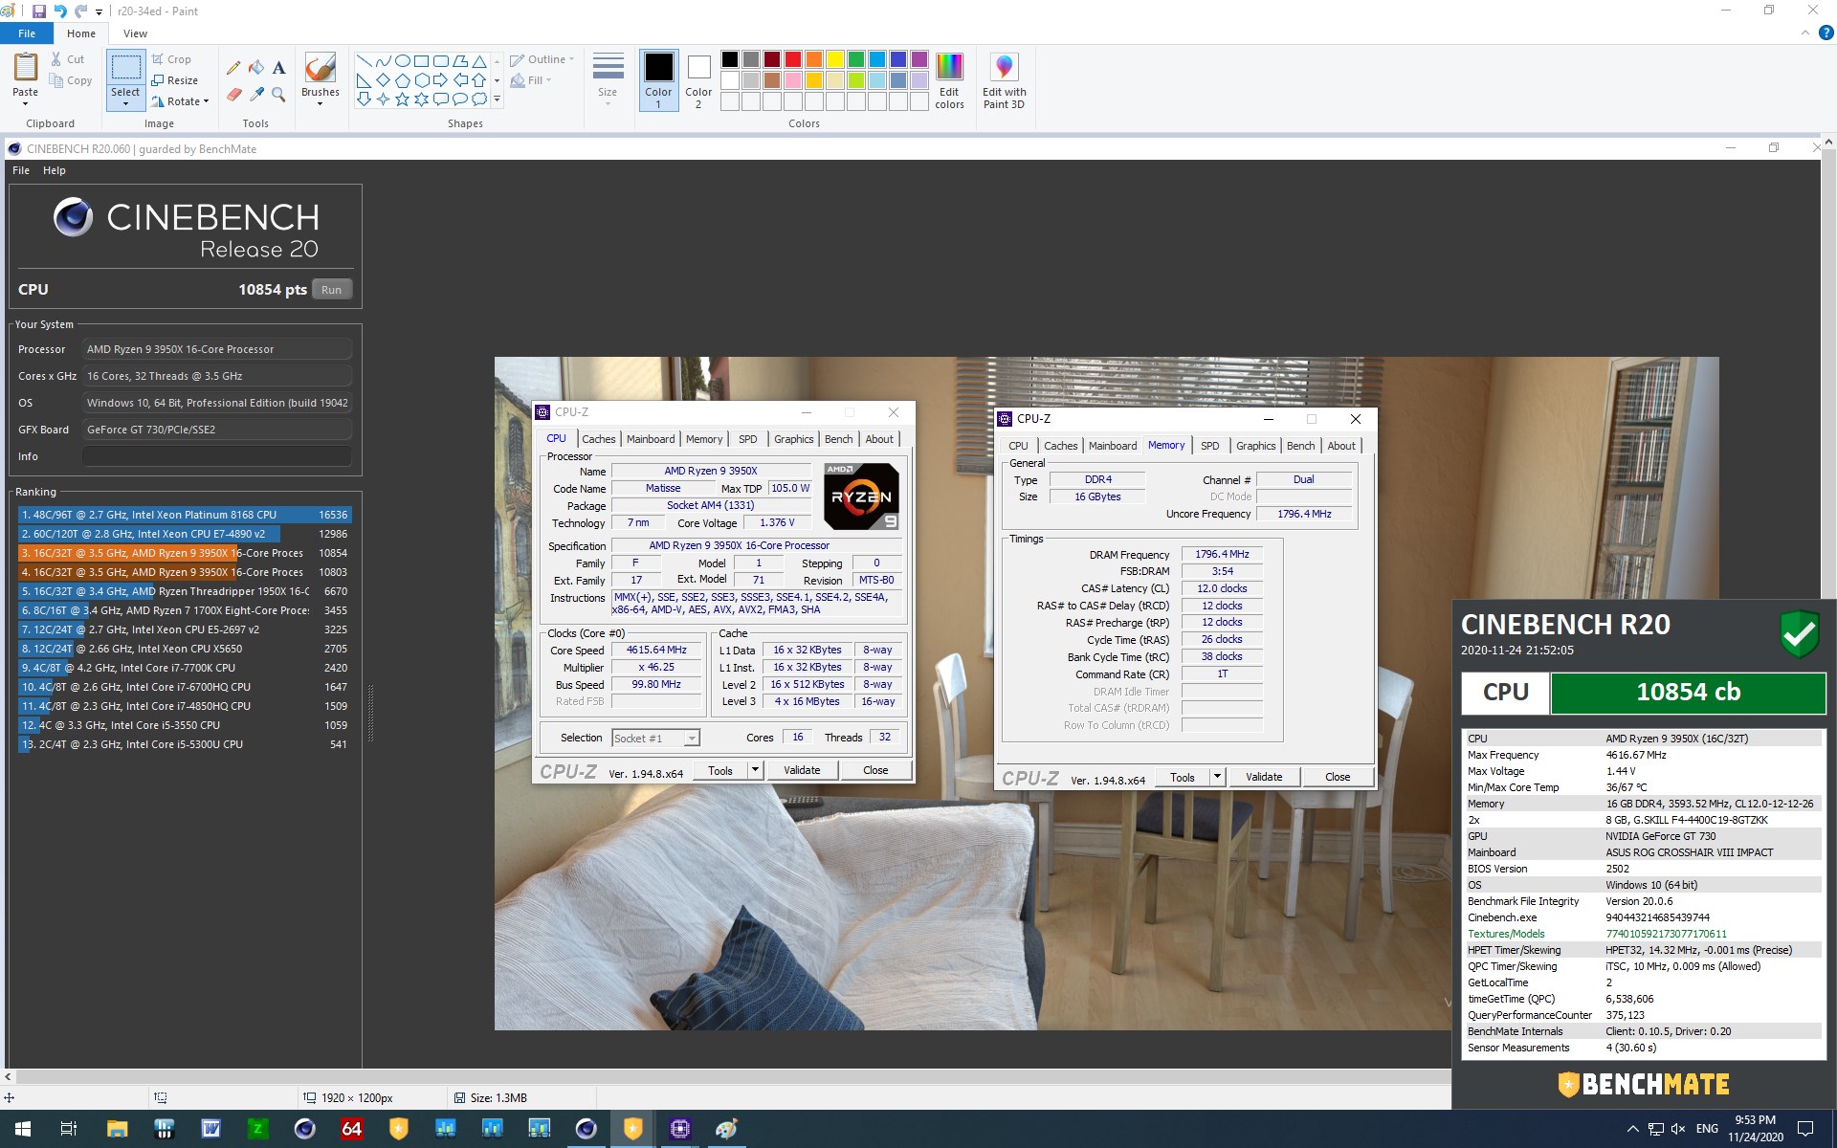The image size is (1837, 1148).
Task: Select the Ryzen Threadripper 1950X ranking row
Action: click(185, 591)
